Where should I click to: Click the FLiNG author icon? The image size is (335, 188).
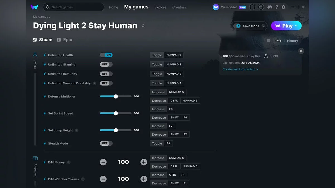(x=266, y=56)
